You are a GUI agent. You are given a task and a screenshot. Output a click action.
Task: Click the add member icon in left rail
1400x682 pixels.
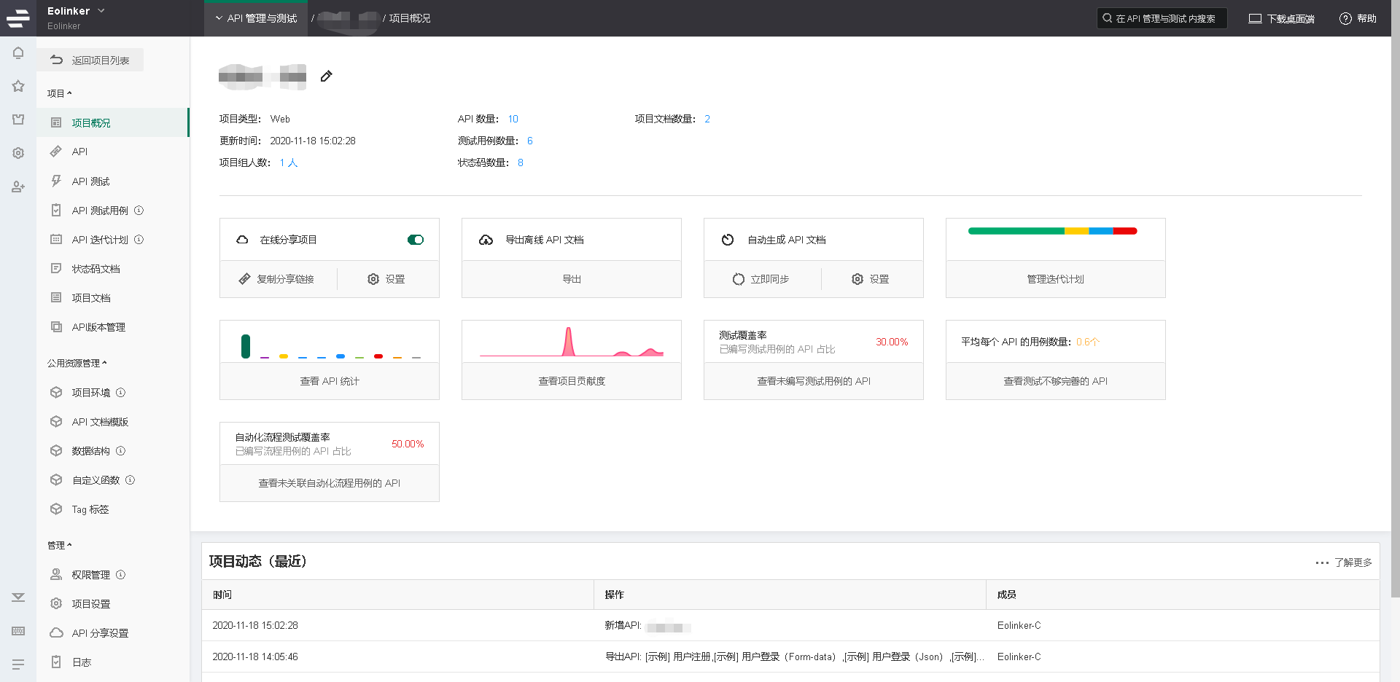18,187
